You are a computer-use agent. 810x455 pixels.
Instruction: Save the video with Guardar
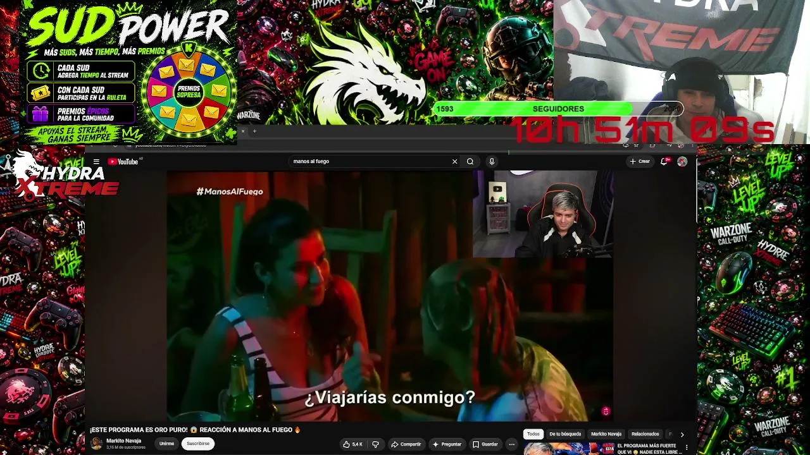coord(485,444)
